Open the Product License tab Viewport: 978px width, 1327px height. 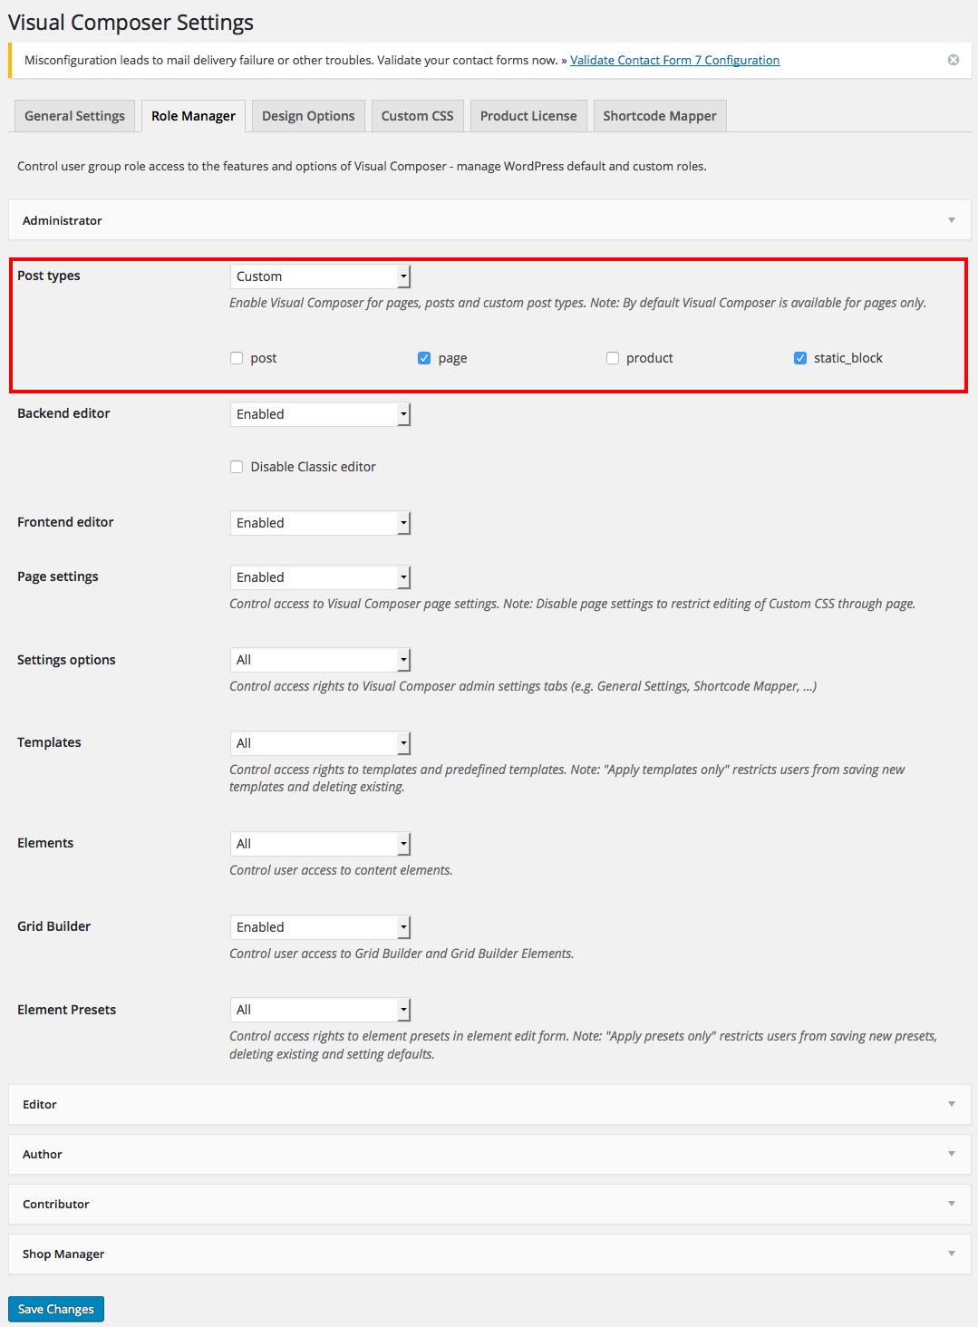[528, 116]
